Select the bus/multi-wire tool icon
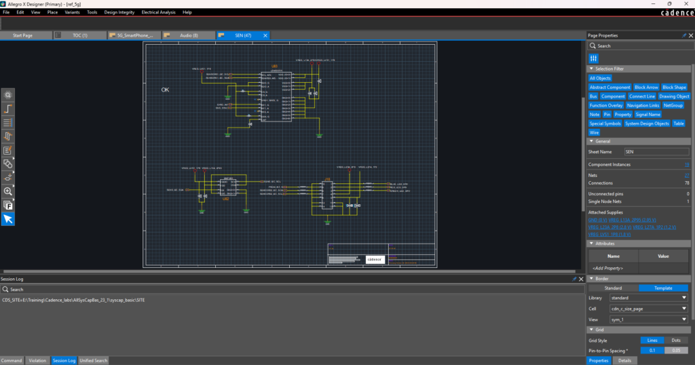This screenshot has height=365, width=695. click(8, 122)
